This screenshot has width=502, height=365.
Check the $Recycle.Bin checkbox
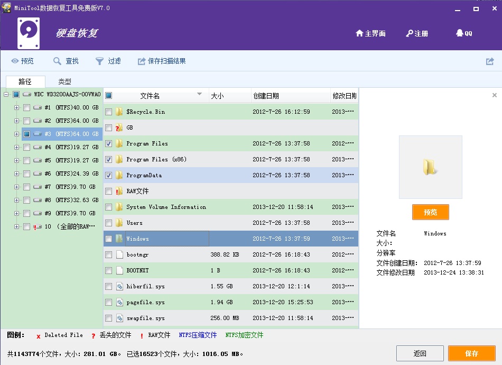(x=109, y=112)
